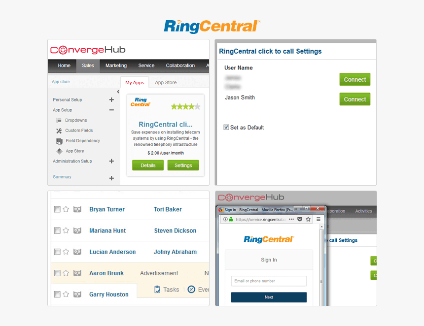Open the Home menu
Image resolution: width=424 pixels, height=326 pixels.
coord(64,65)
